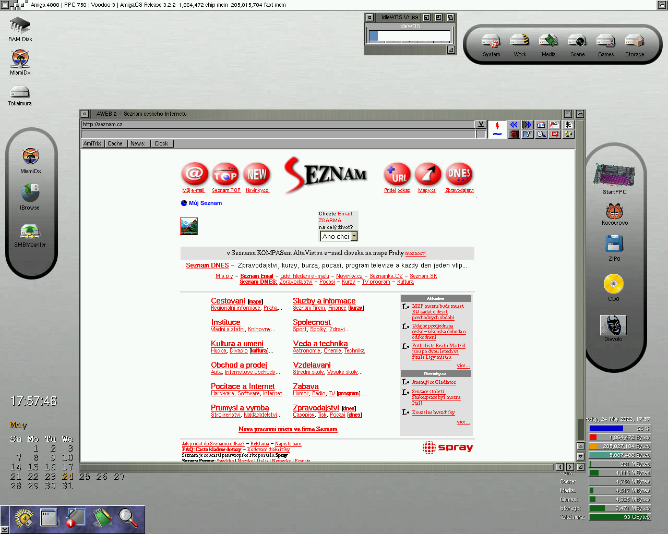668x534 pixels.
Task: Click the blue double-arrow Back button in AWeb
Action: tap(514, 125)
